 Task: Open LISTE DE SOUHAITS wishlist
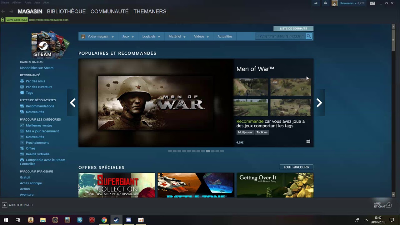[293, 28]
